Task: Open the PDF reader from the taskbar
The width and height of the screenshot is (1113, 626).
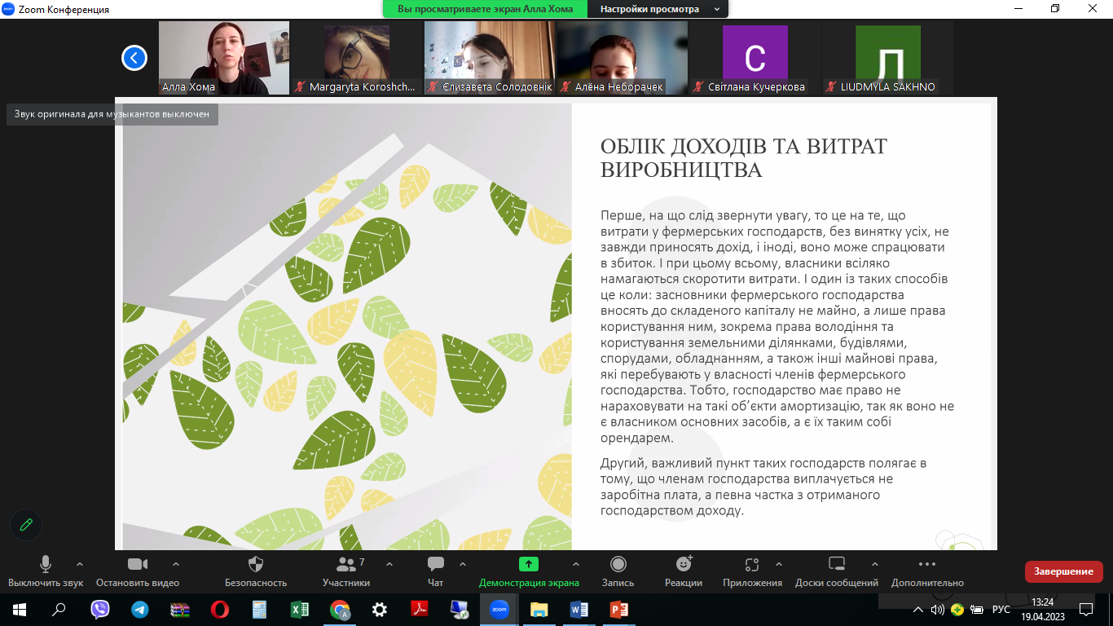Action: [420, 609]
